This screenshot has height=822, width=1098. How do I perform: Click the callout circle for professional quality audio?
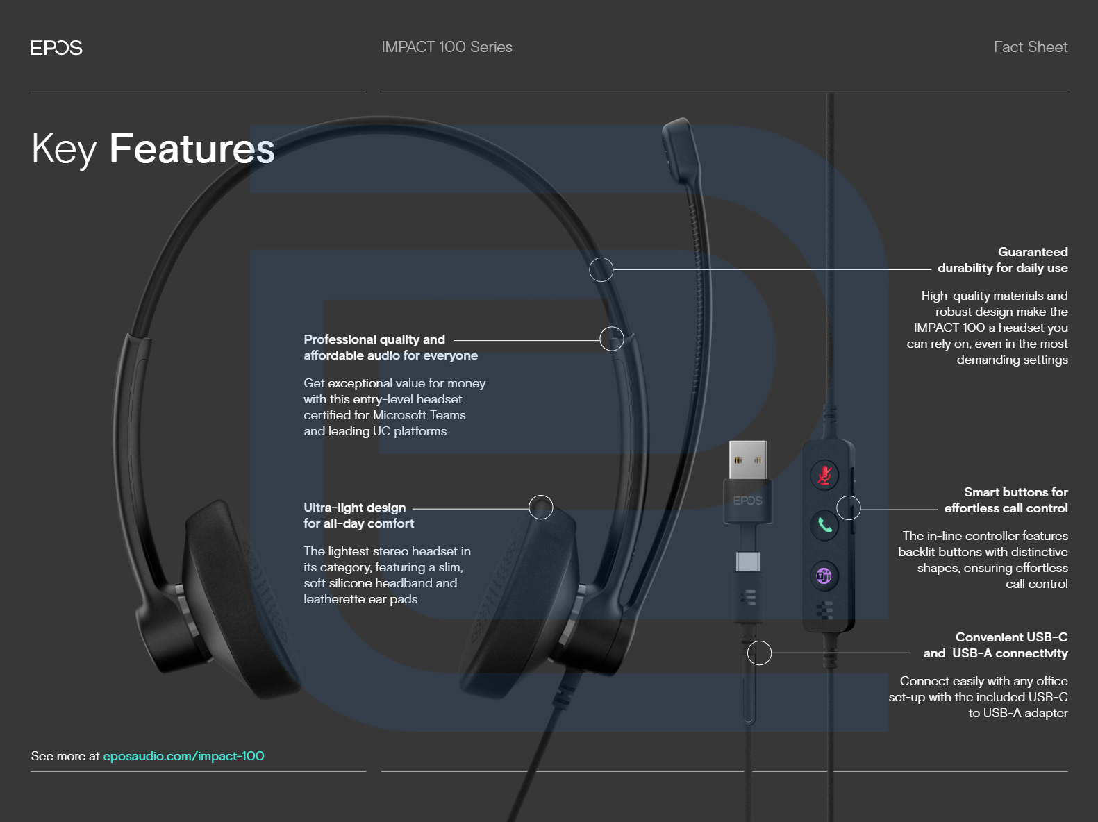tap(612, 339)
